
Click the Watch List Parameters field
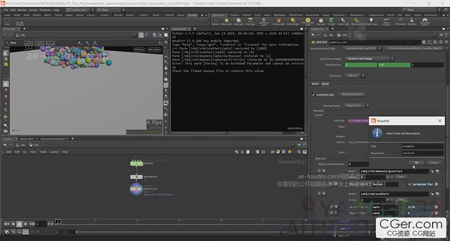(x=358, y=164)
